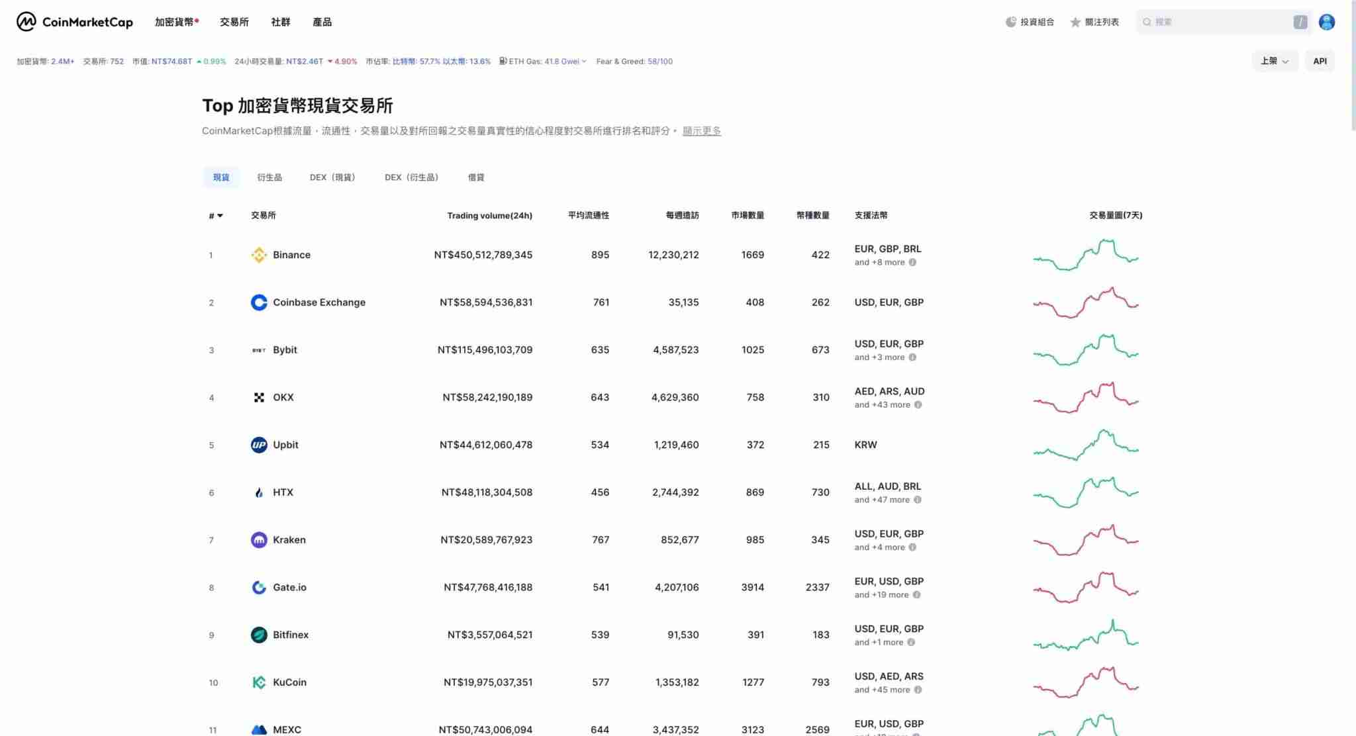
Task: Switch to the DEX（現貨）tab
Action: pyautogui.click(x=332, y=177)
